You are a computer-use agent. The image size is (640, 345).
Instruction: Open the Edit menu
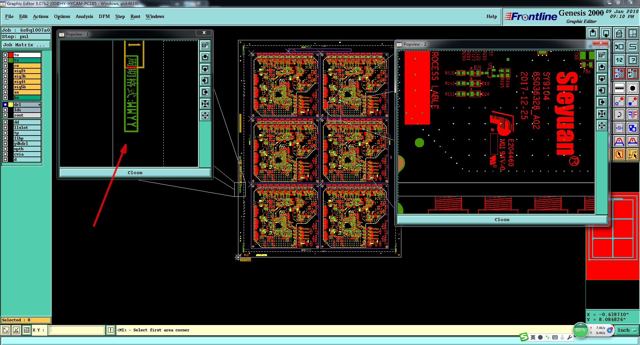(23, 16)
